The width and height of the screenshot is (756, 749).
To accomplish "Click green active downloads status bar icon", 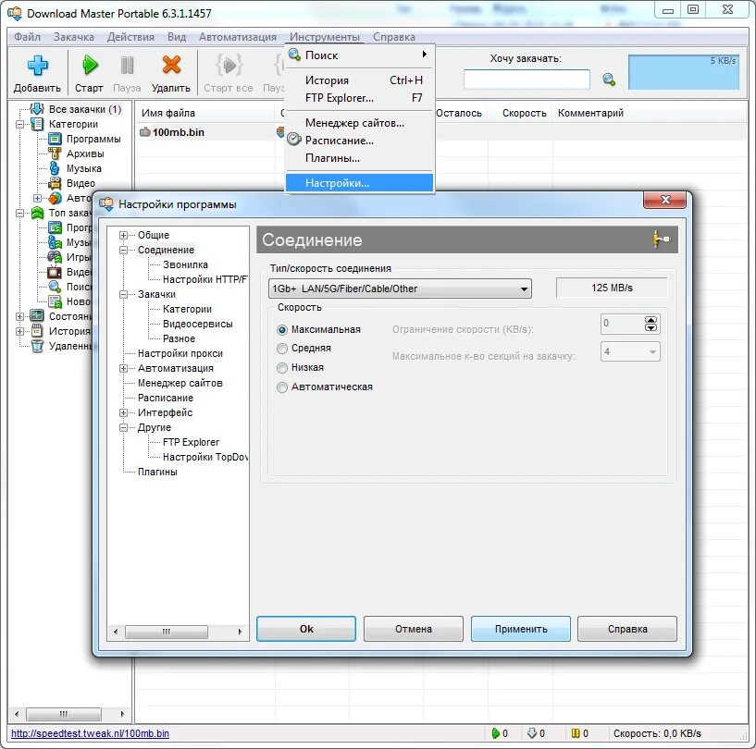I will 495,733.
